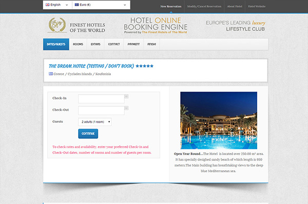308x204 pixels.
Task: Select the Rooms step tab
Action: click(x=78, y=44)
